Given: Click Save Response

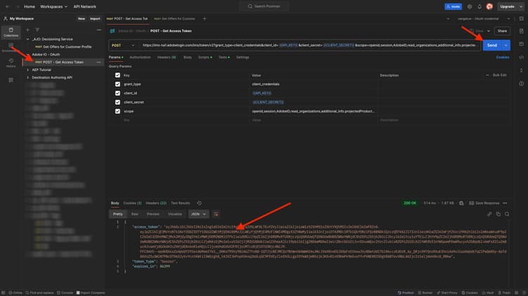Looking at the screenshot, I should [x=484, y=203].
